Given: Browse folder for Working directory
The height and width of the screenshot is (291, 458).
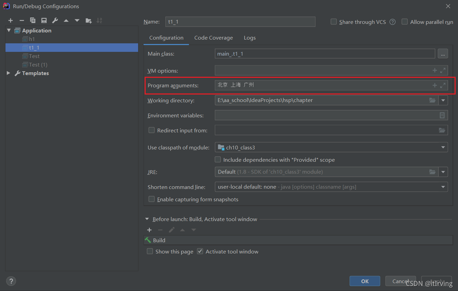Looking at the screenshot, I should [x=432, y=100].
